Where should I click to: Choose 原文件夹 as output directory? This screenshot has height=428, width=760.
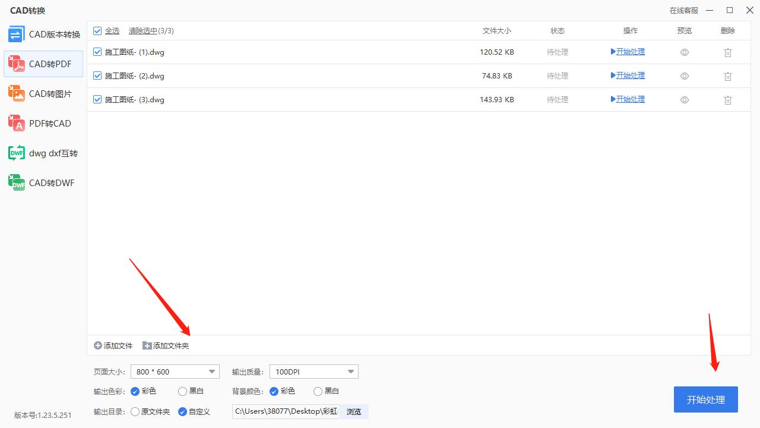pyautogui.click(x=135, y=411)
